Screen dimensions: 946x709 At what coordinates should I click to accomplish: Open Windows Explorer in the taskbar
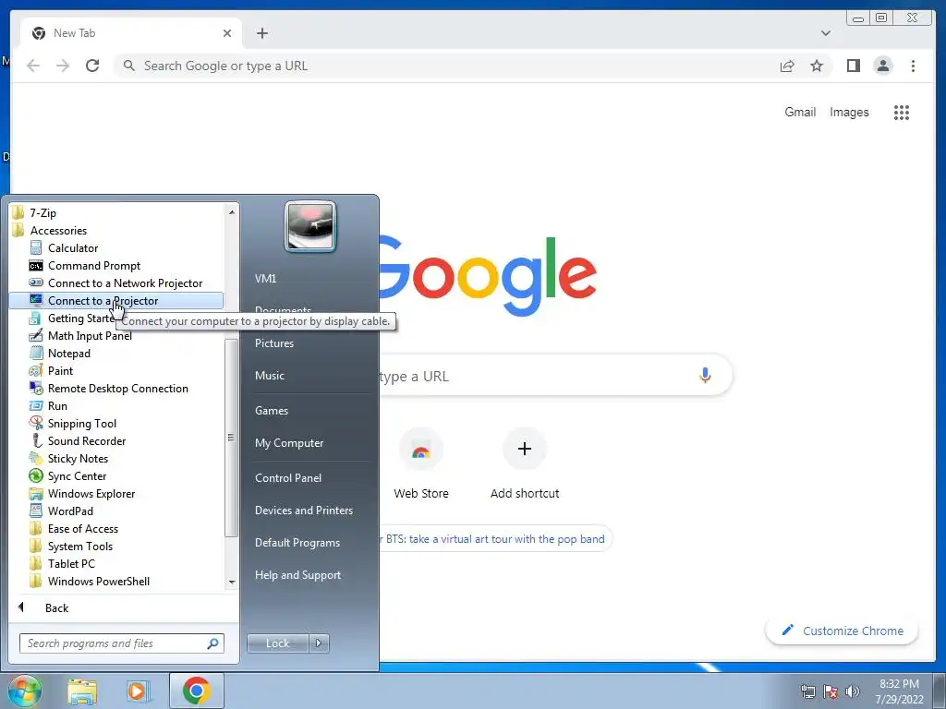[82, 691]
